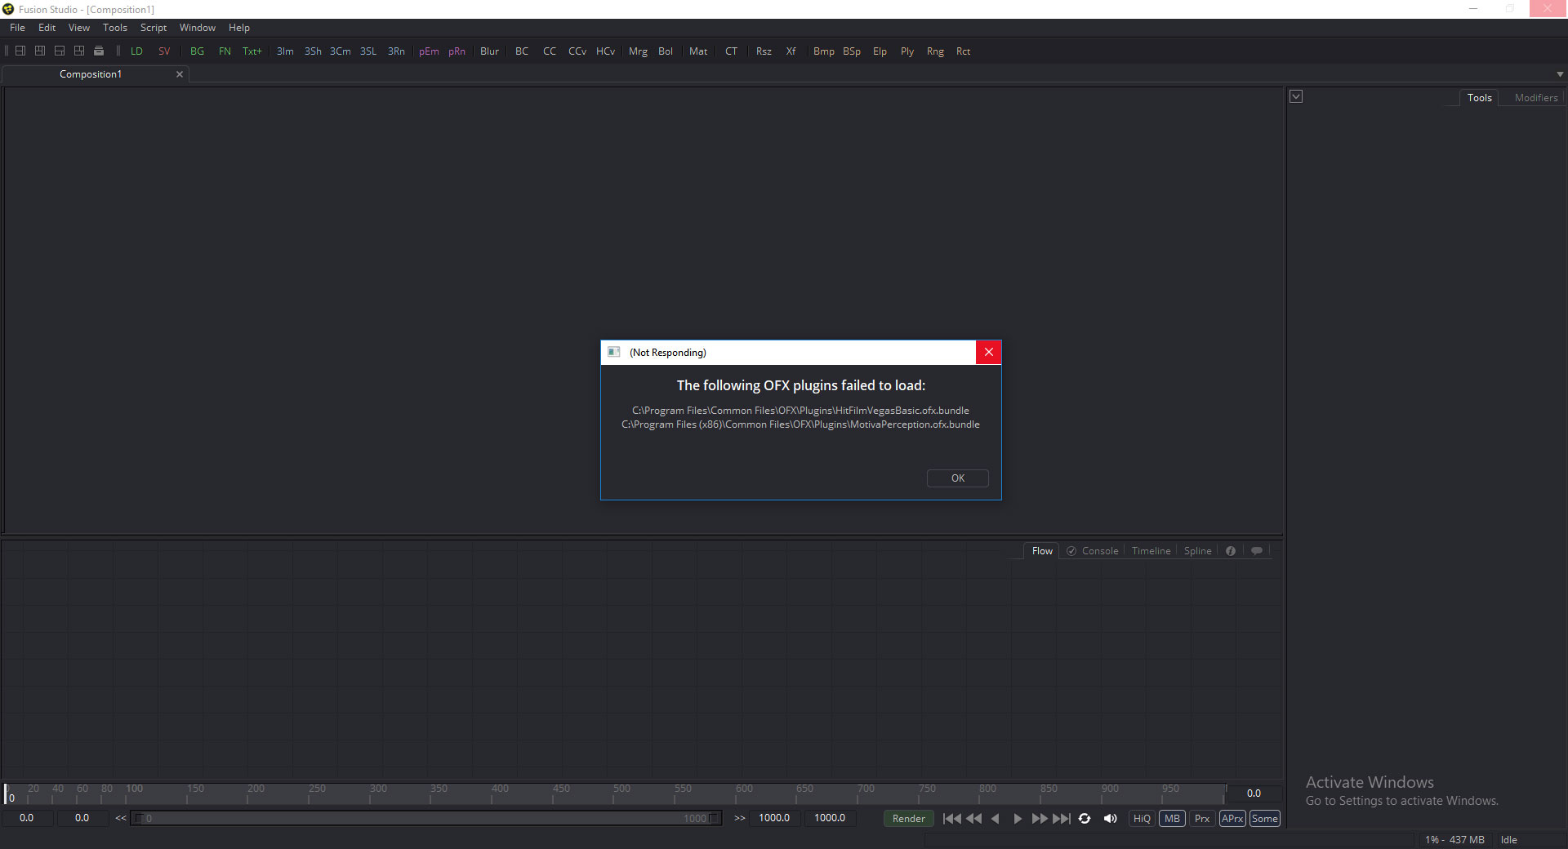Select the second view layout icon
The height and width of the screenshot is (849, 1568).
[x=40, y=51]
